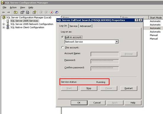The width and height of the screenshot is (163, 114).
Task: Click the Export List toolbar icon
Action: click(x=28, y=12)
